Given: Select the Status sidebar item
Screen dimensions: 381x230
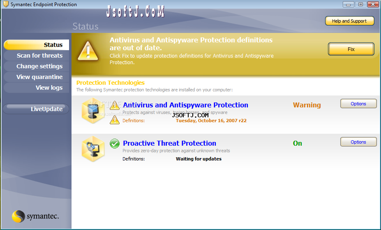Looking at the screenshot, I should tap(37, 45).
